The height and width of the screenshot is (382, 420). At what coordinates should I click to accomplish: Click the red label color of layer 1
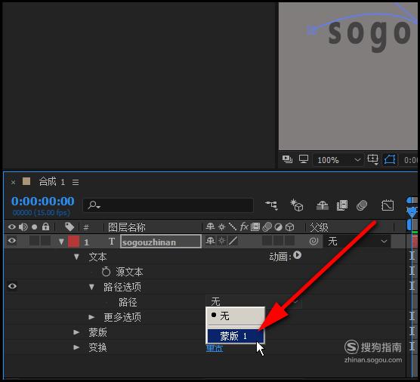(74, 242)
